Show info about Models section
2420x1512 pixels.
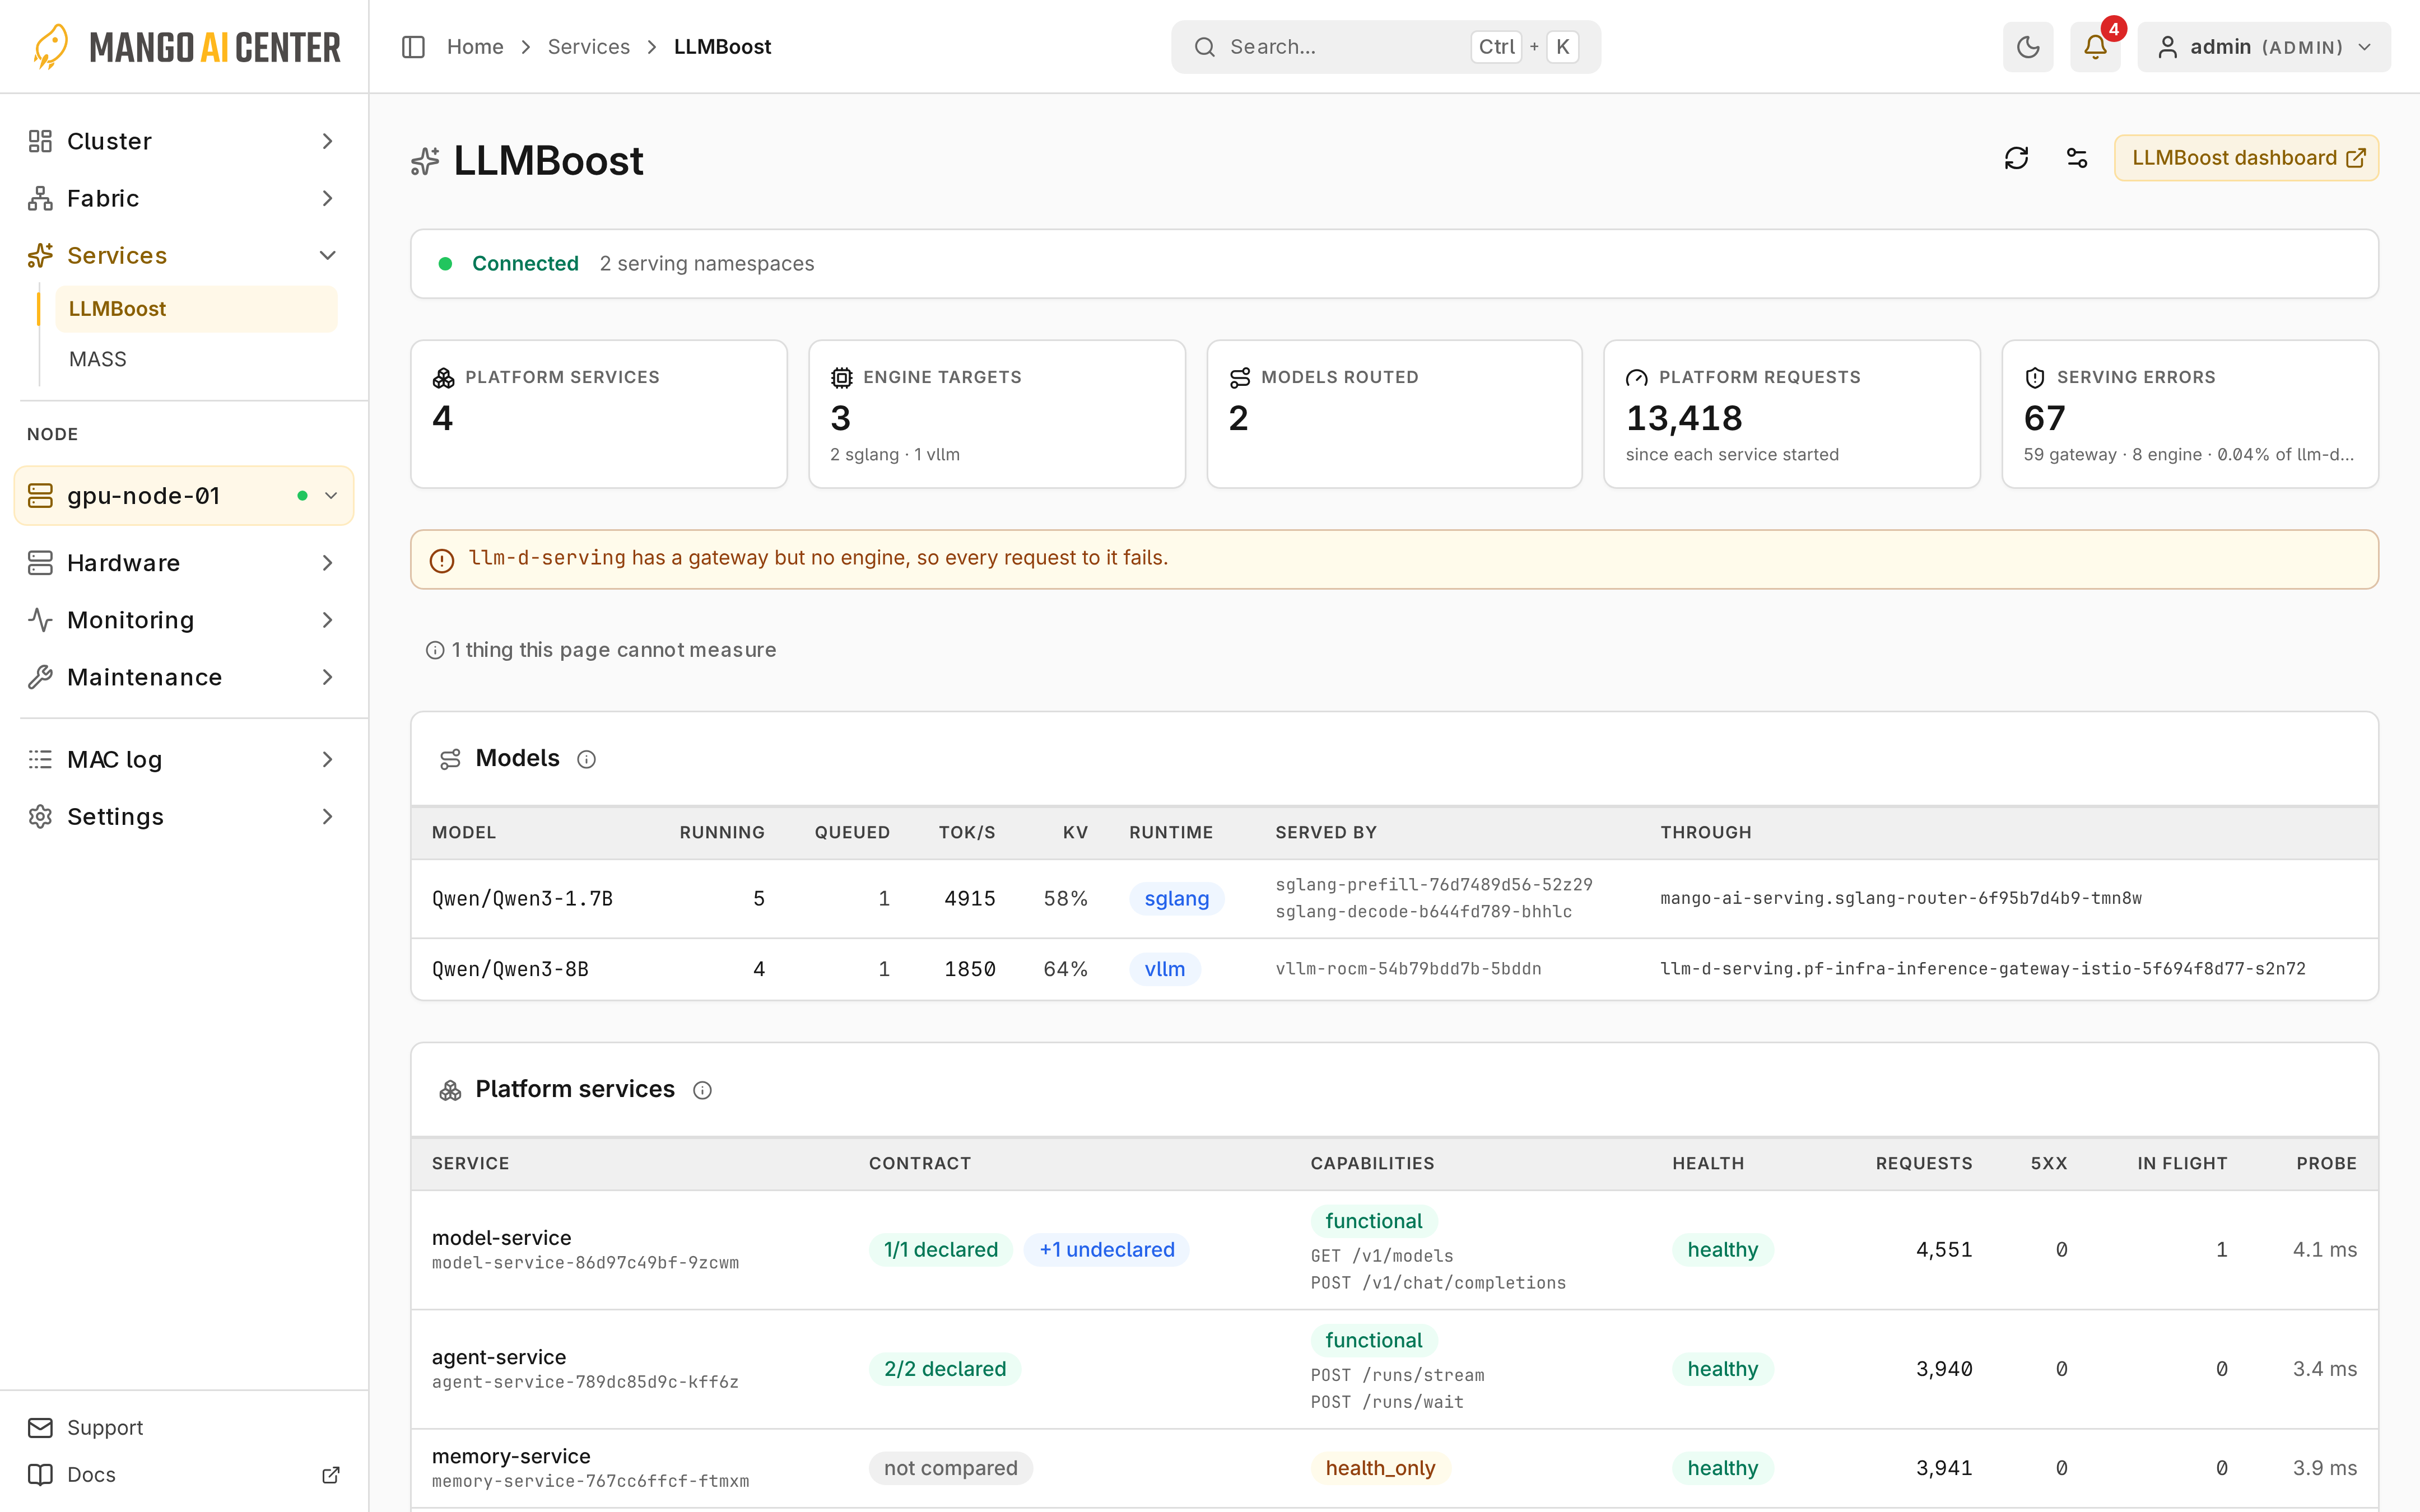tap(587, 760)
